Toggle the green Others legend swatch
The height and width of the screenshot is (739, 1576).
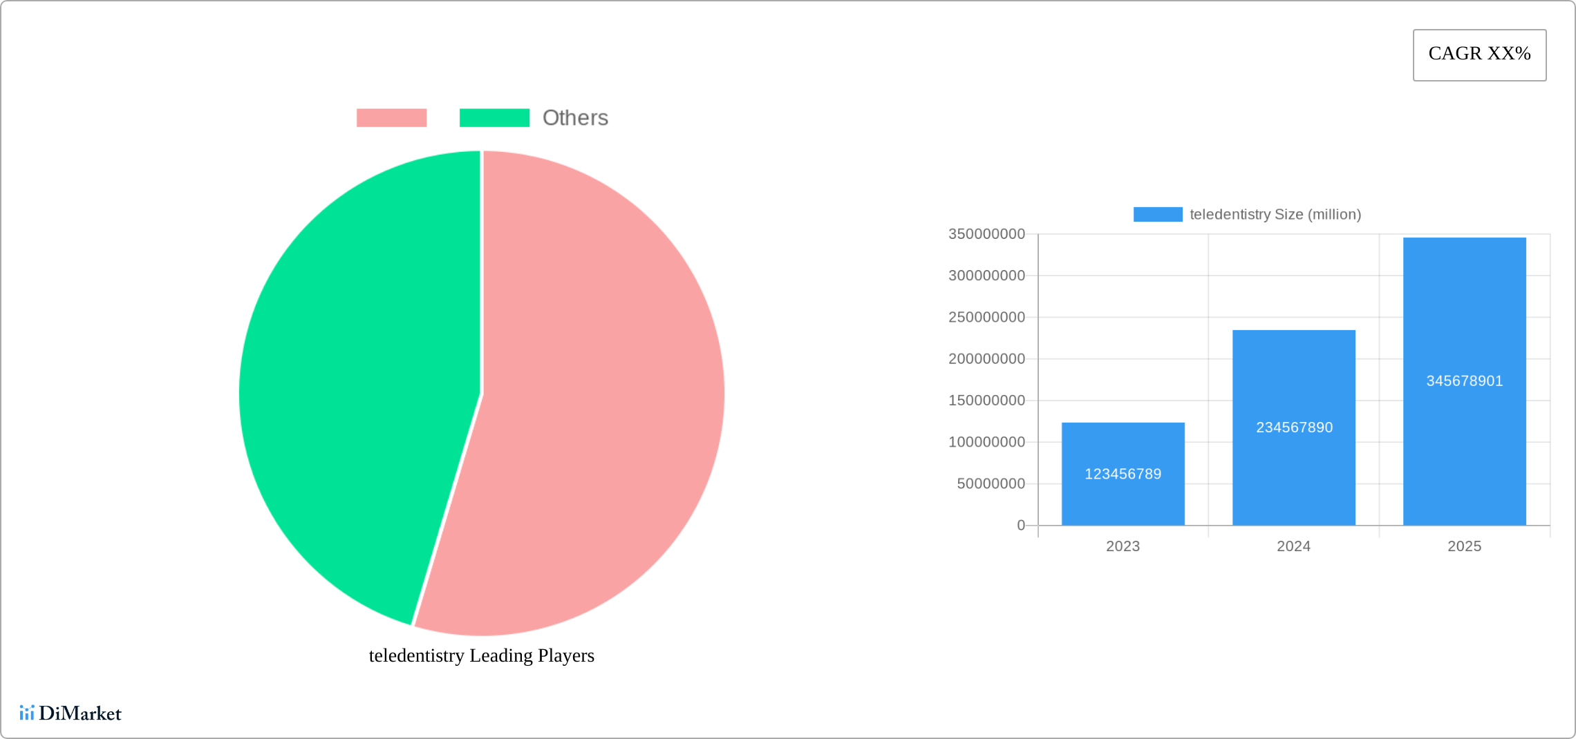point(494,118)
